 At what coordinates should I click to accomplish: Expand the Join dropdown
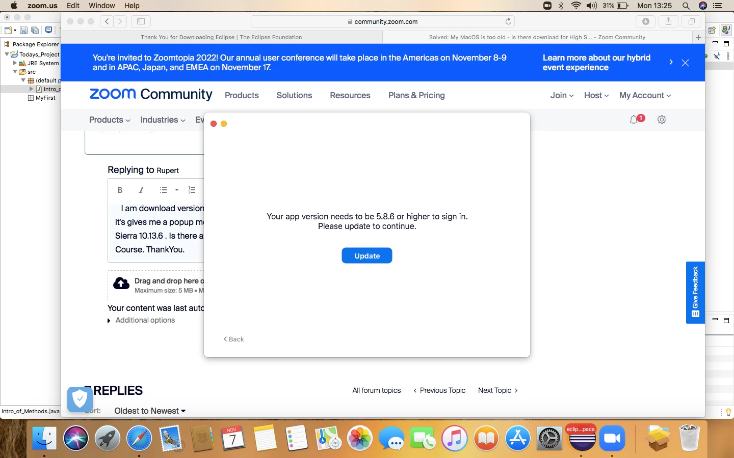pos(562,95)
